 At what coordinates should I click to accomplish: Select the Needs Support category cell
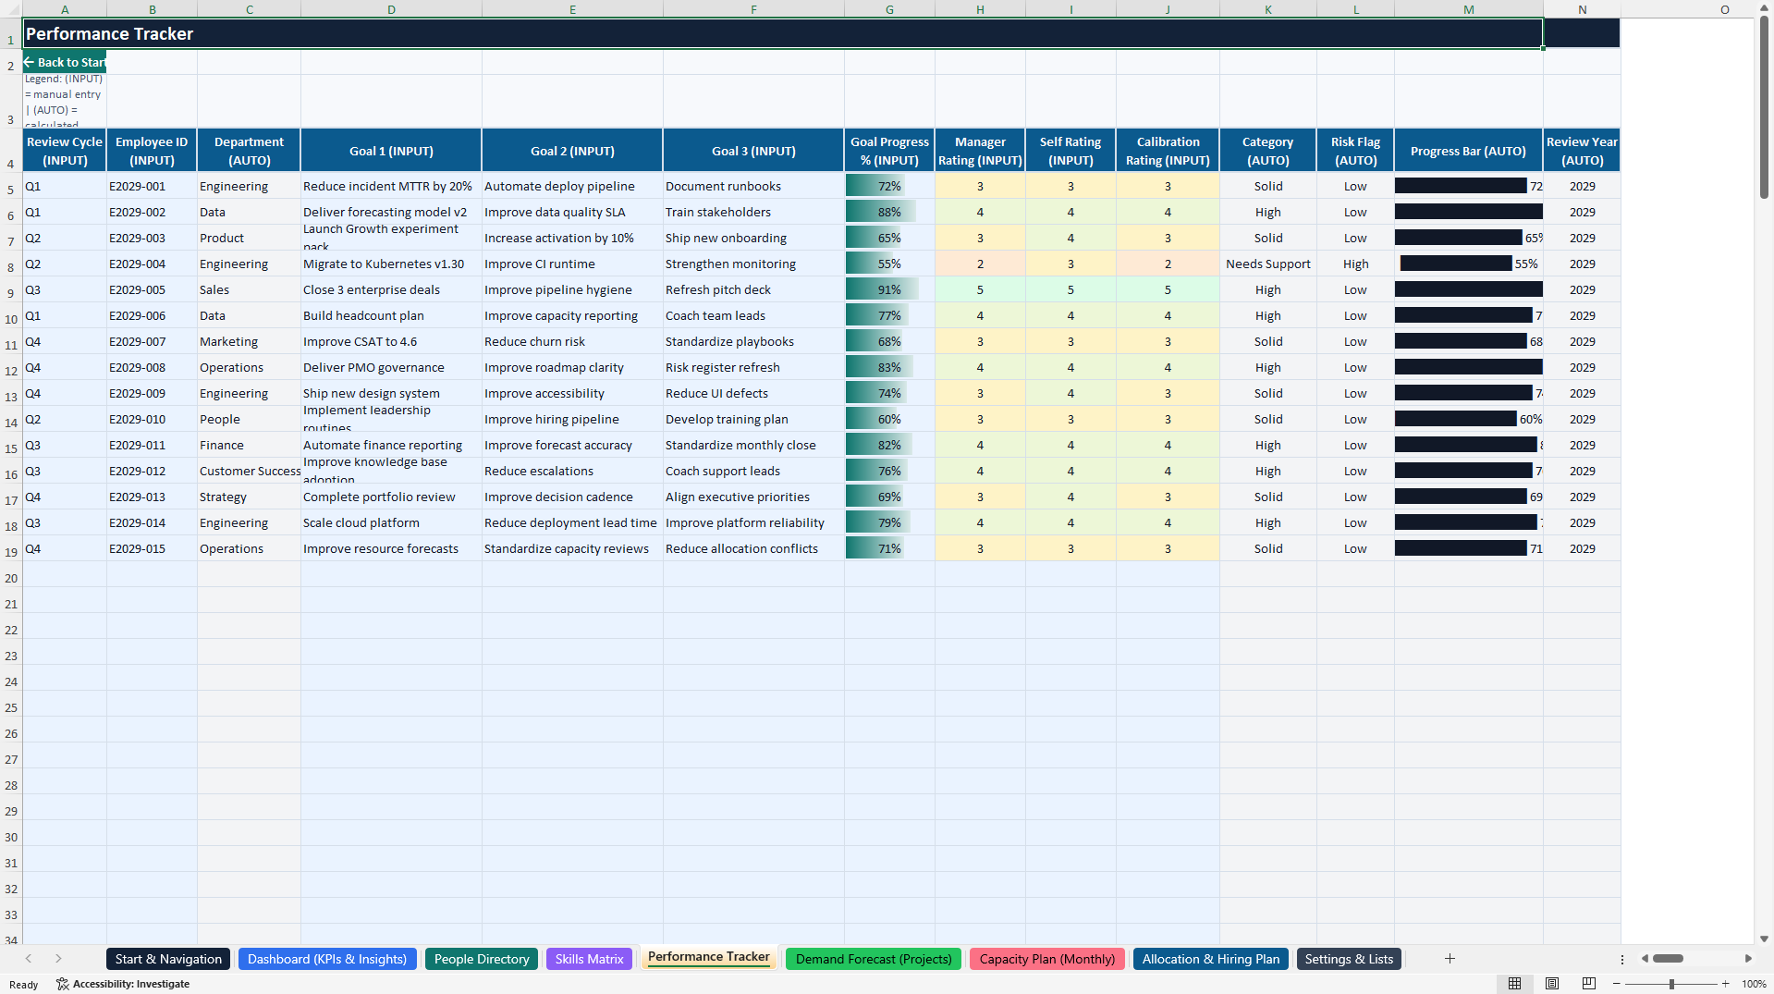pos(1267,264)
